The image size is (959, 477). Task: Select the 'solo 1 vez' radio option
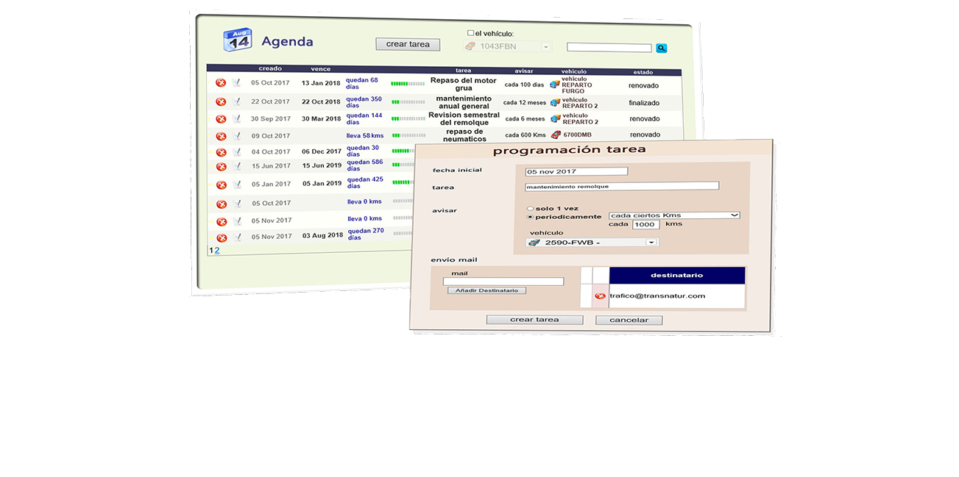click(x=530, y=209)
